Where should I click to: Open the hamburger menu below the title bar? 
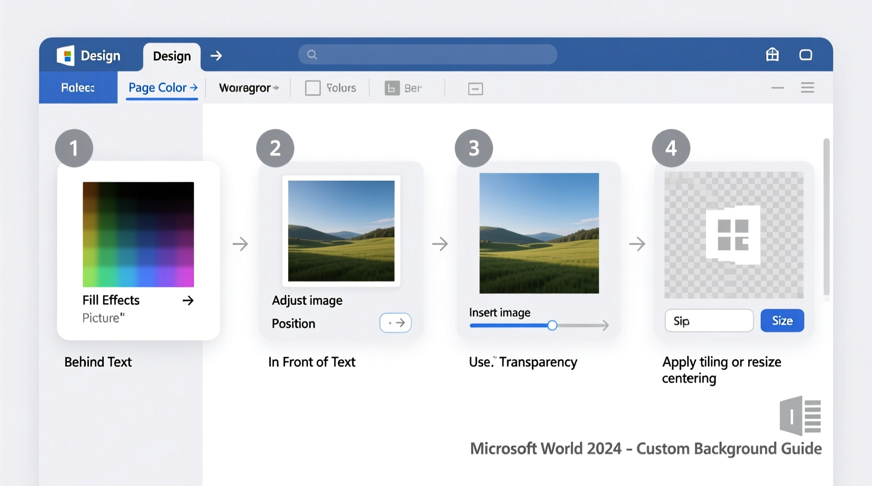[808, 87]
